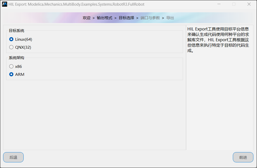Go to the 导出 wizard step
This screenshot has height=168, width=257.
170,18
